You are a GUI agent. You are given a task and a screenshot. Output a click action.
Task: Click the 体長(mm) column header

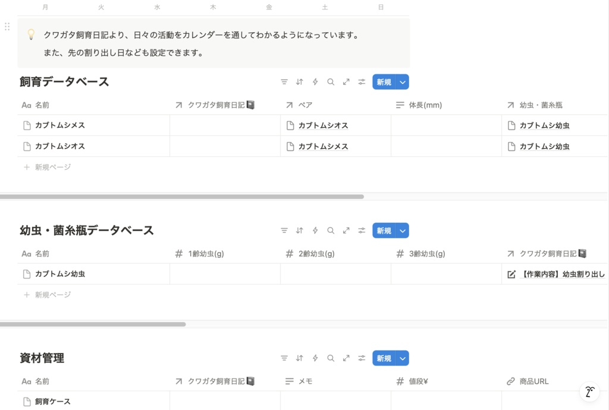click(446, 105)
